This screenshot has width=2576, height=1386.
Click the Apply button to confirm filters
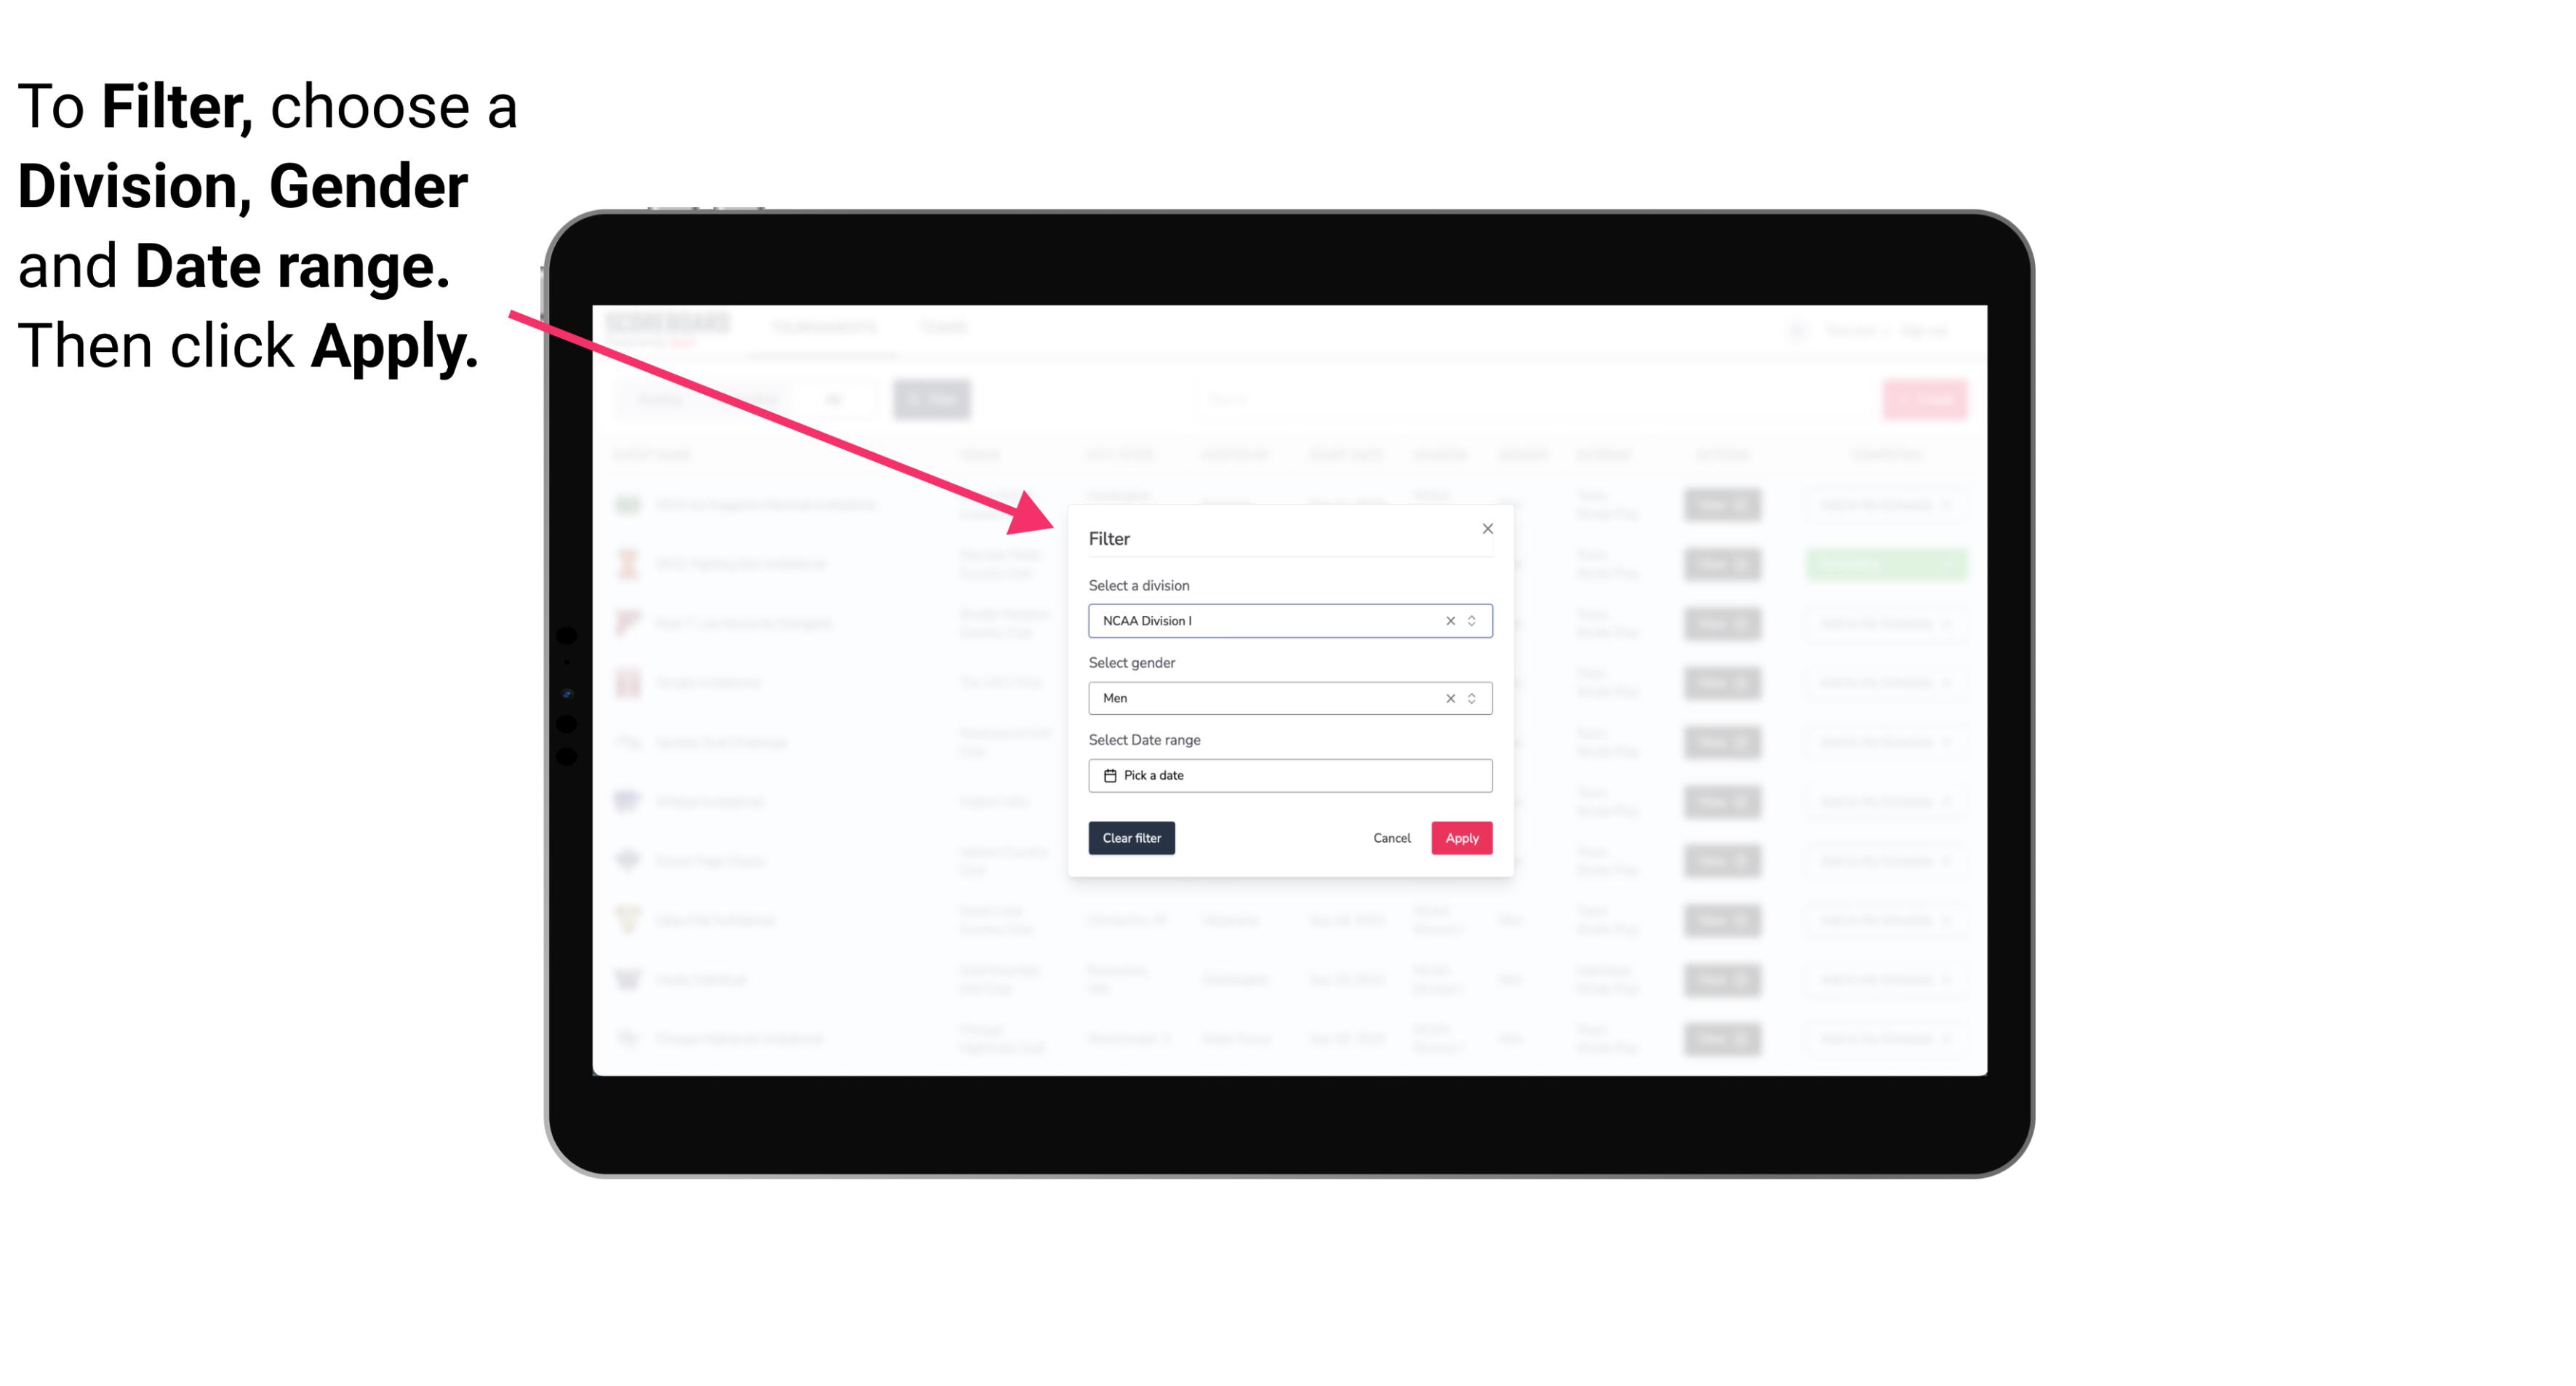click(1461, 838)
